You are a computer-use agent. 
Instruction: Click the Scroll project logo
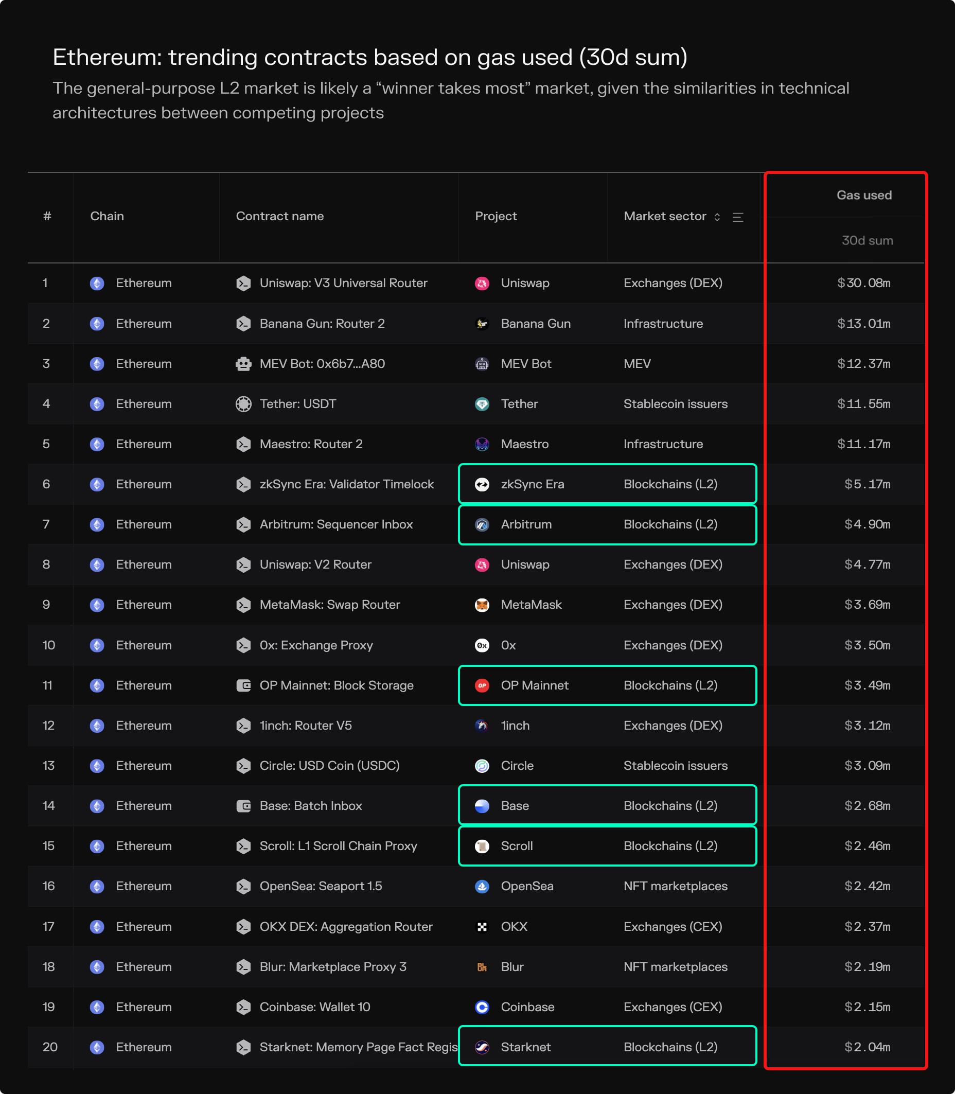click(x=482, y=846)
